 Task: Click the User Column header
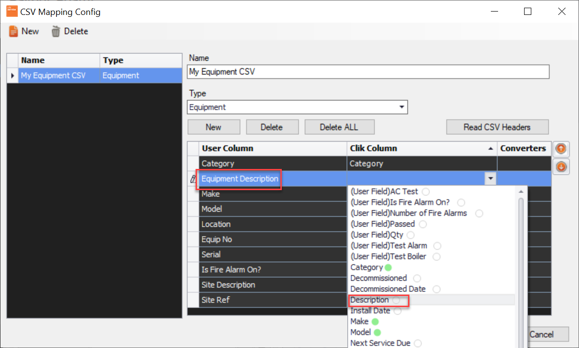pos(273,148)
